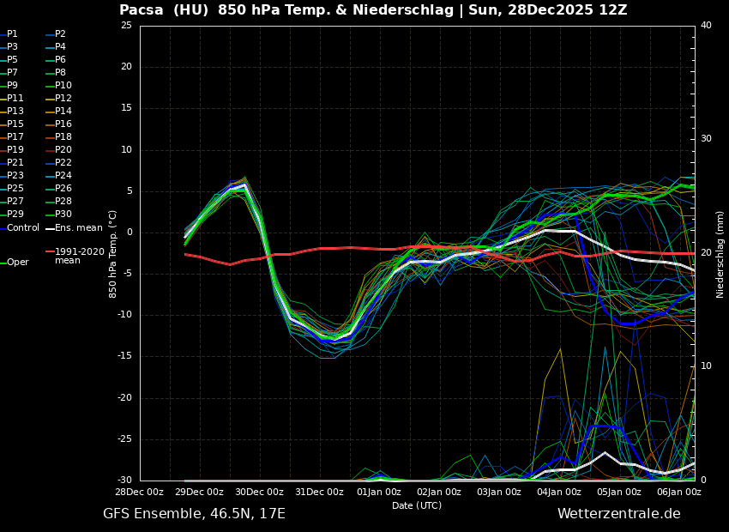This screenshot has height=532, width=729.
Task: Select the P22 legend entry
Action: pos(63,163)
